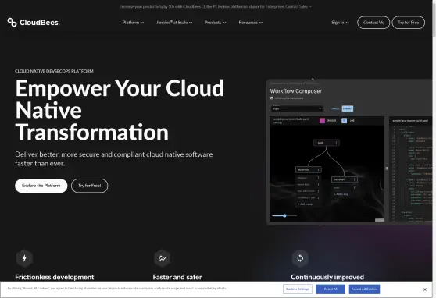
Task: Expand the Products menu
Action: 215,23
